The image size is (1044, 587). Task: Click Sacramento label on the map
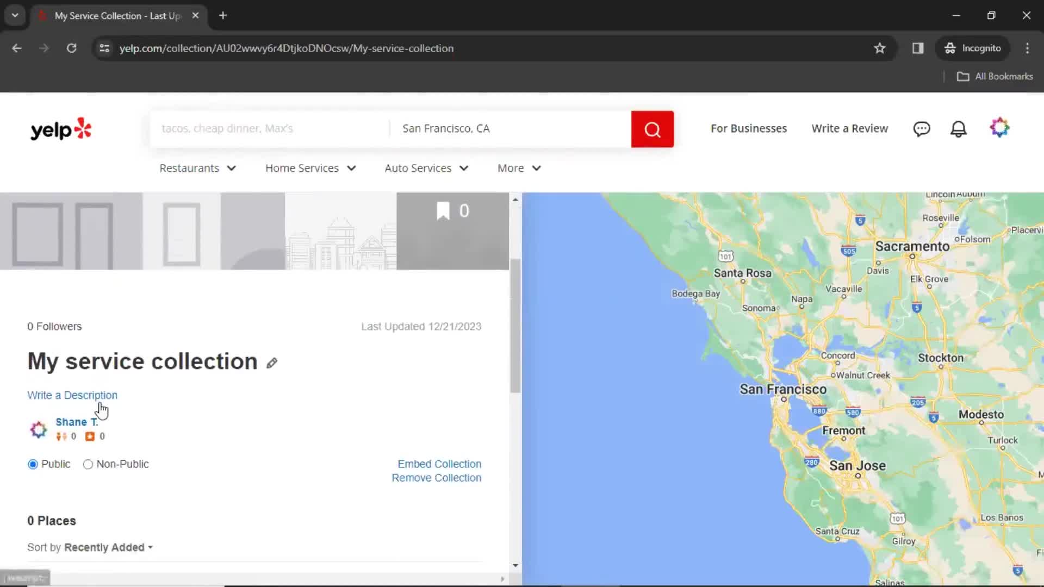[x=912, y=247]
